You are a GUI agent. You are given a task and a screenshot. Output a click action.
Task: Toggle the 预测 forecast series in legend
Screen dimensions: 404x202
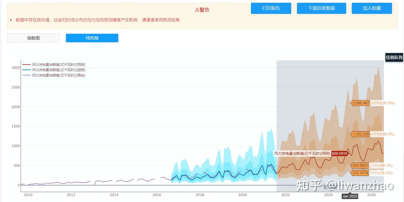point(58,65)
